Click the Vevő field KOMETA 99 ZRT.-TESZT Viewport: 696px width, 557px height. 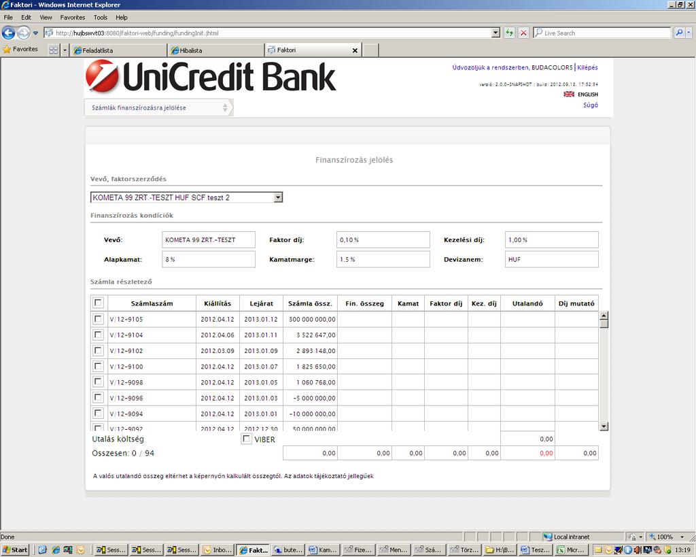coord(209,240)
